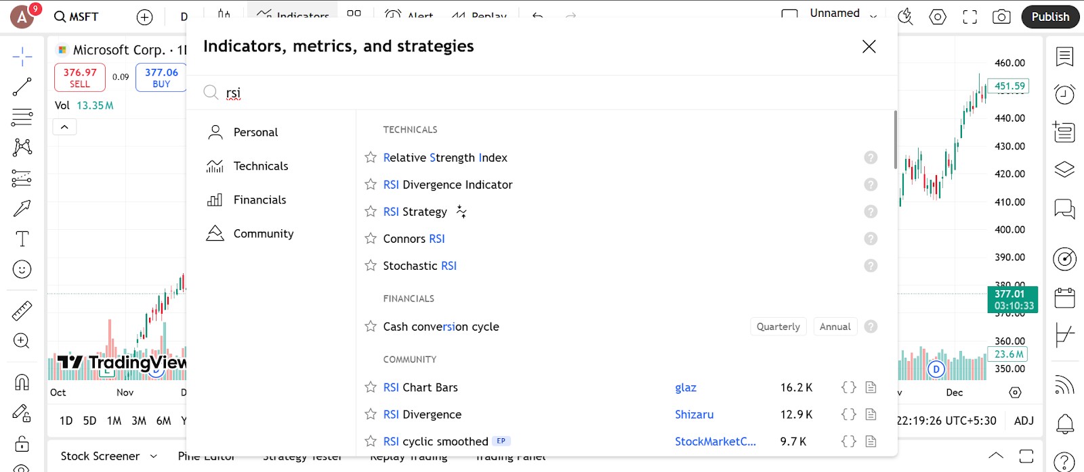The width and height of the screenshot is (1084, 472).
Task: Favorite the community RSI Divergence script
Action: (371, 415)
